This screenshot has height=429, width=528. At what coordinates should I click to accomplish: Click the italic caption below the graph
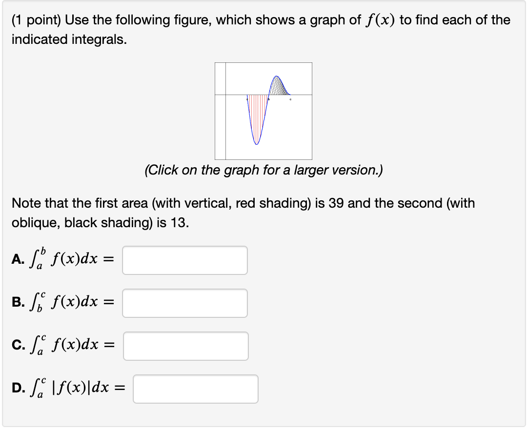[x=264, y=170]
